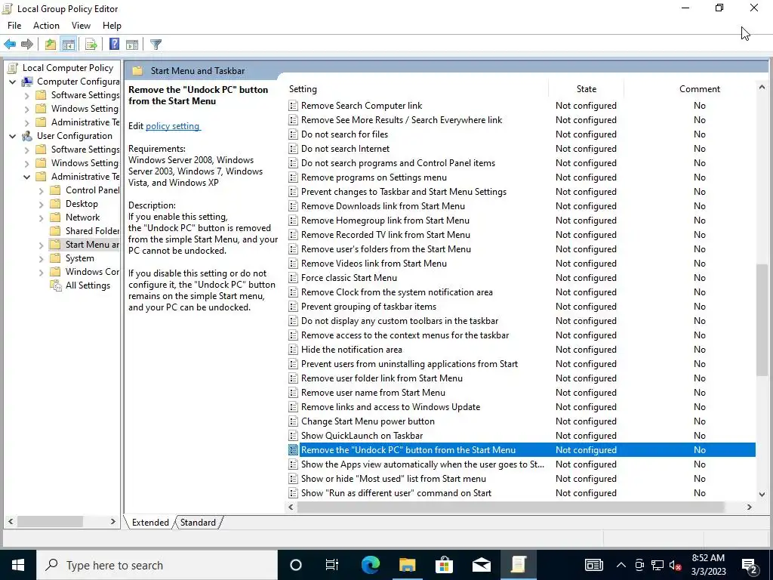Open the notification center icon

[750, 565]
